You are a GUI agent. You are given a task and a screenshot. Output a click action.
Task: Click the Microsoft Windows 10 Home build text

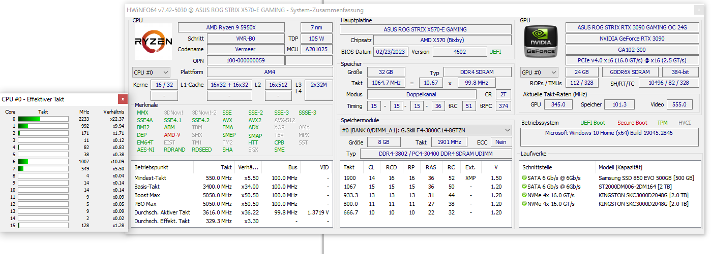(x=608, y=133)
